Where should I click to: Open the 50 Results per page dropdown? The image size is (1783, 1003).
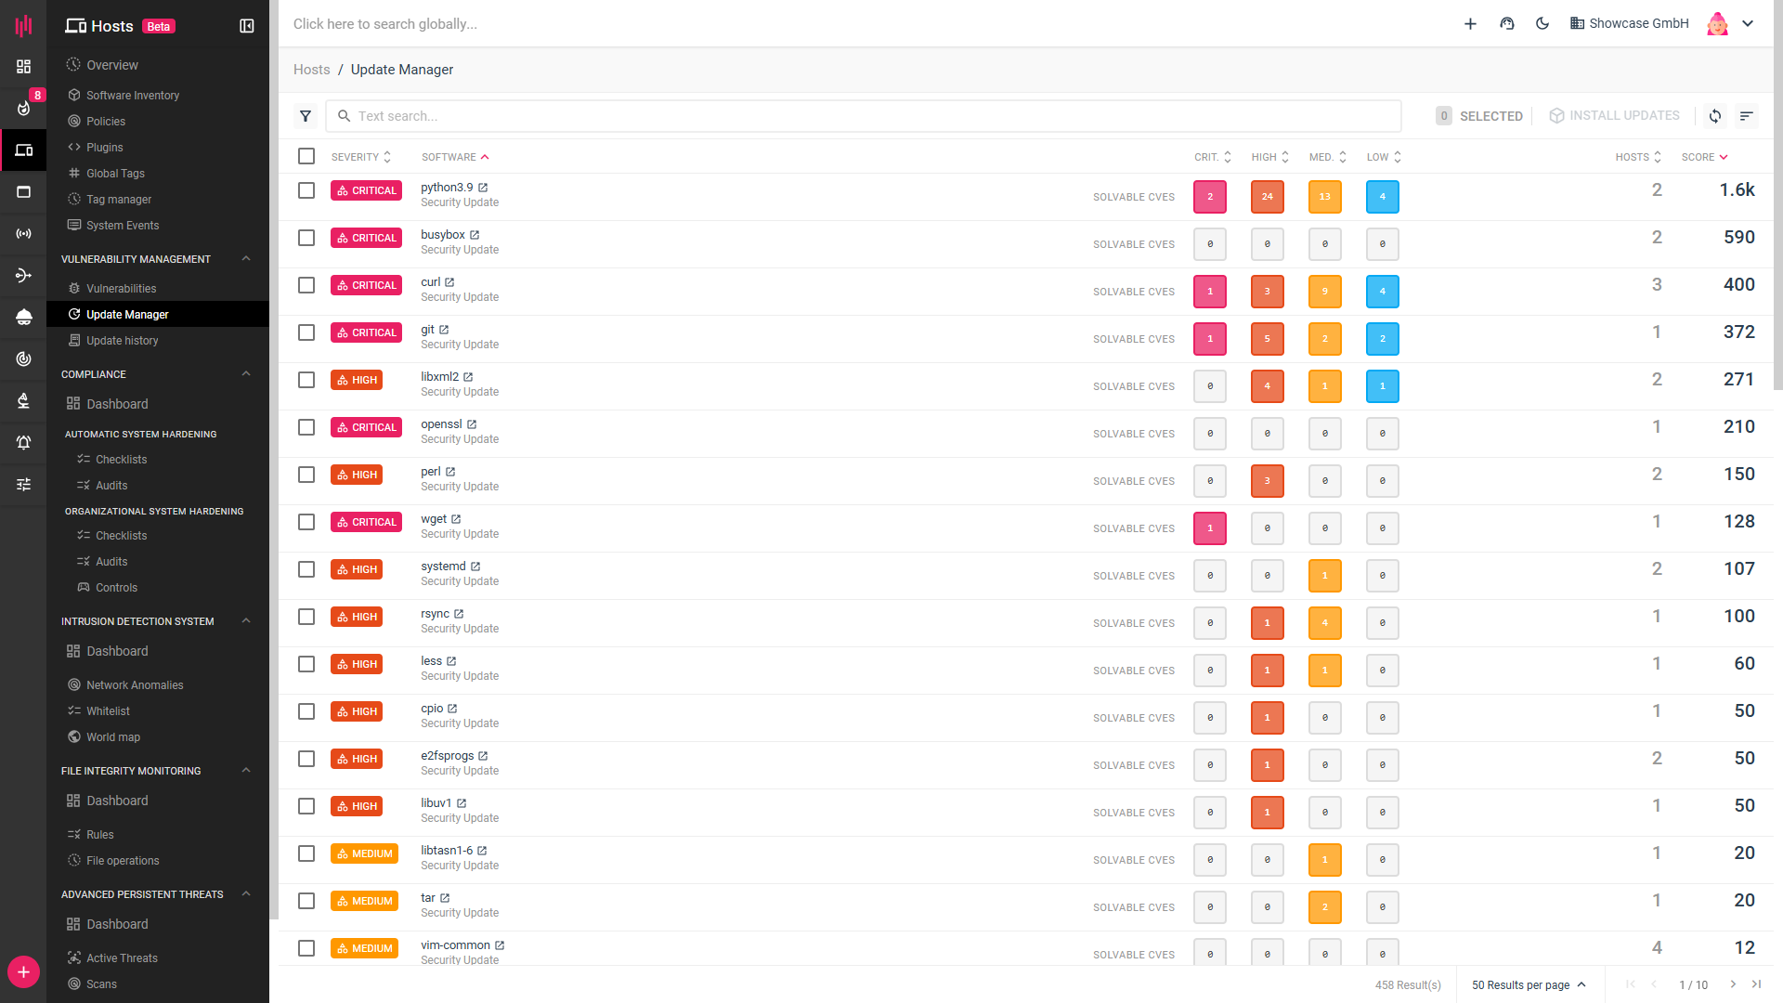(x=1529, y=984)
